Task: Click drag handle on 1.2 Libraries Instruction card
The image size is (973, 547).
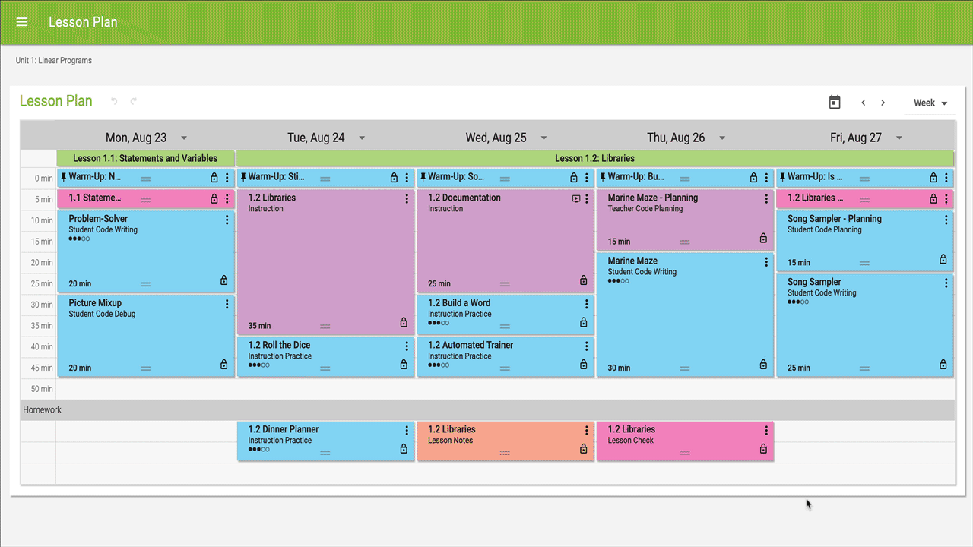Action: [325, 326]
